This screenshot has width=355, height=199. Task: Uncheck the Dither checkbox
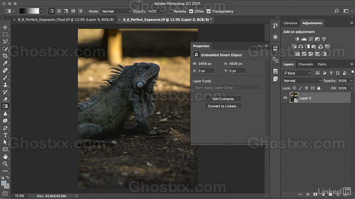coord(191,11)
